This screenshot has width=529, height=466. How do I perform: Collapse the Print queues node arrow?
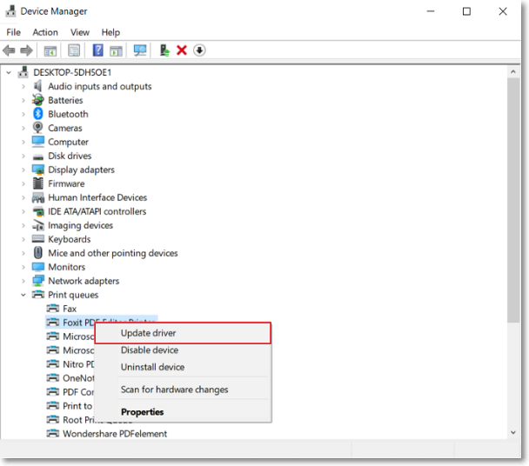(23, 295)
